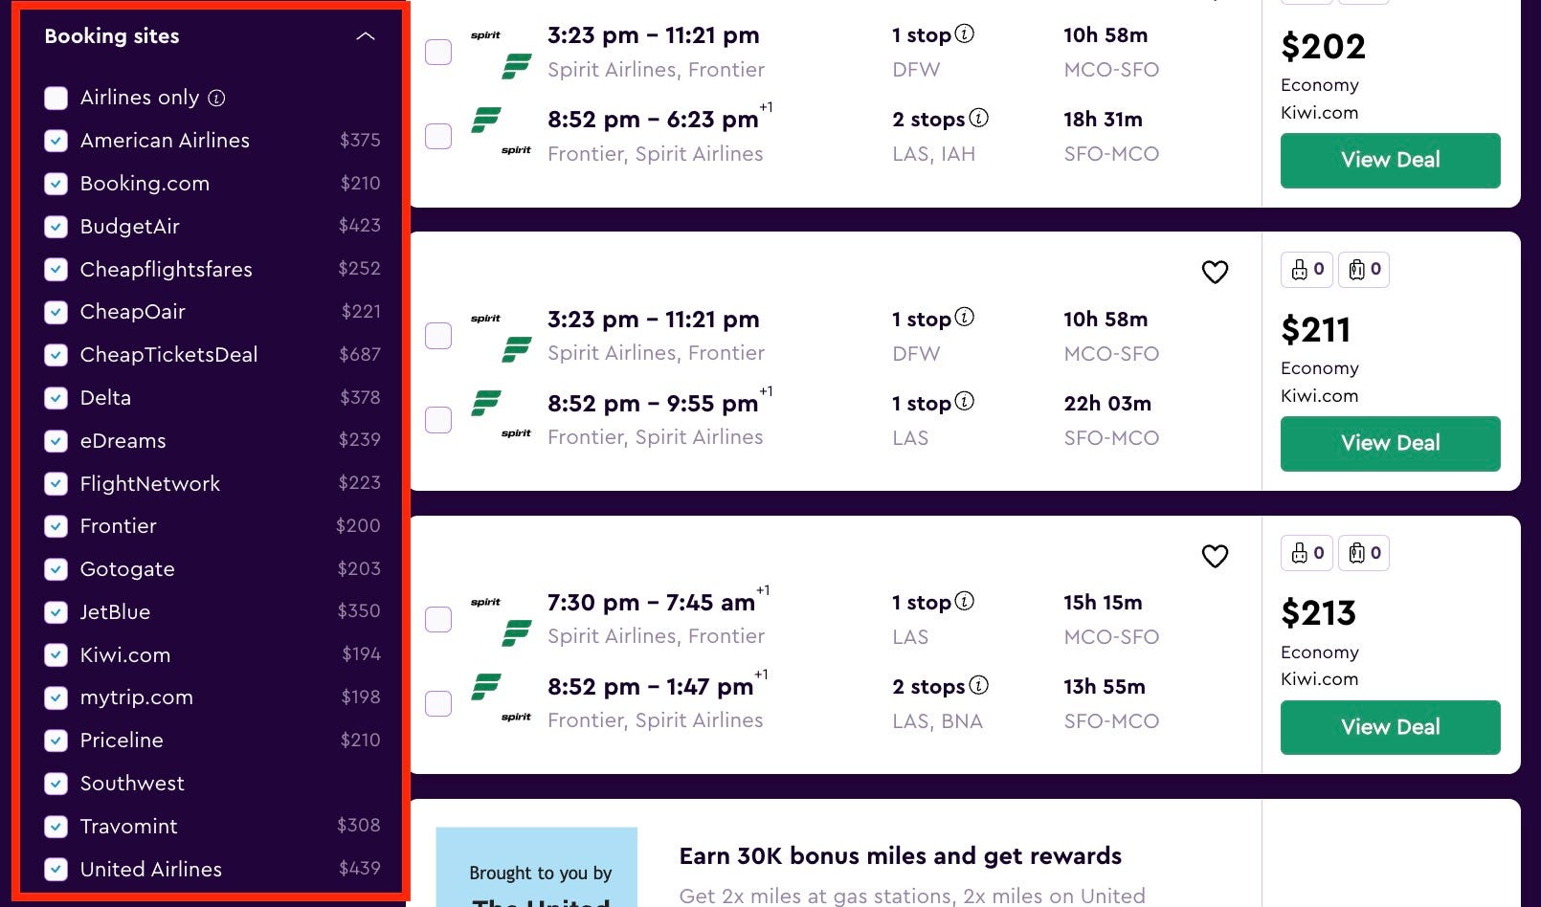Click the $200 price next to Frontier
The image size is (1541, 907).
click(360, 525)
